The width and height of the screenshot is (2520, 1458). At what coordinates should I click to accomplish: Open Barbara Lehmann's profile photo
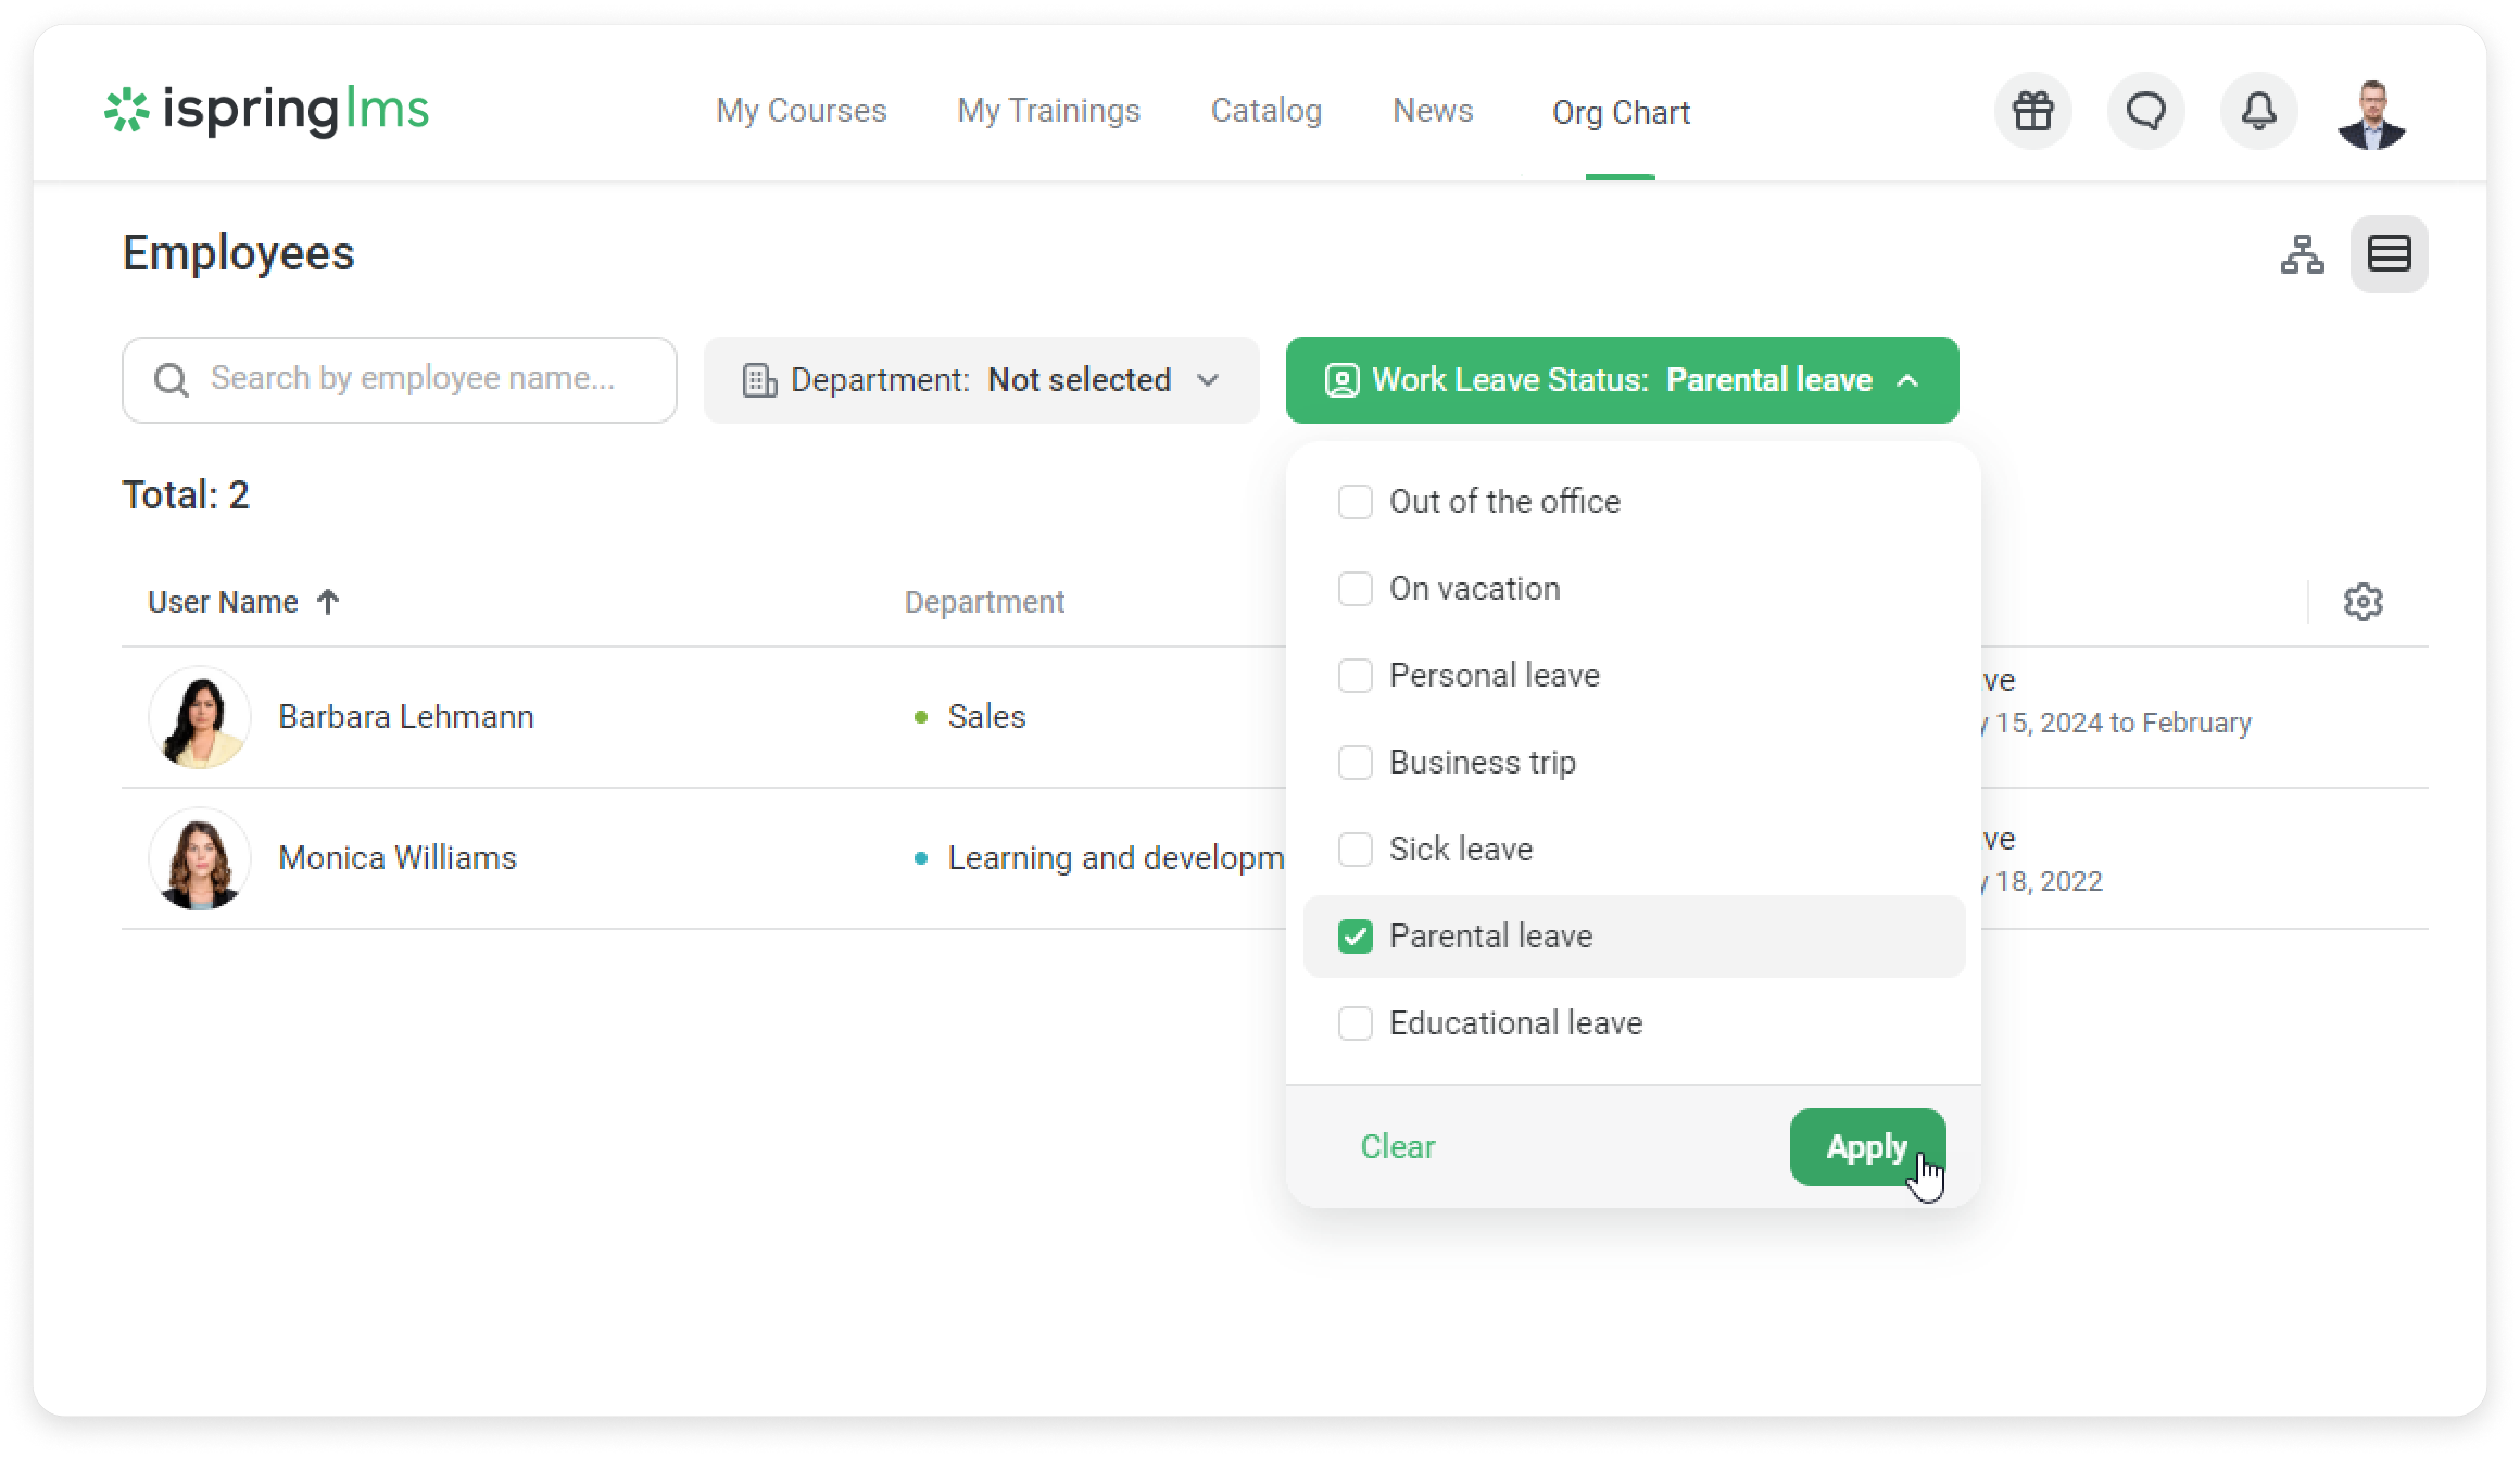[200, 717]
